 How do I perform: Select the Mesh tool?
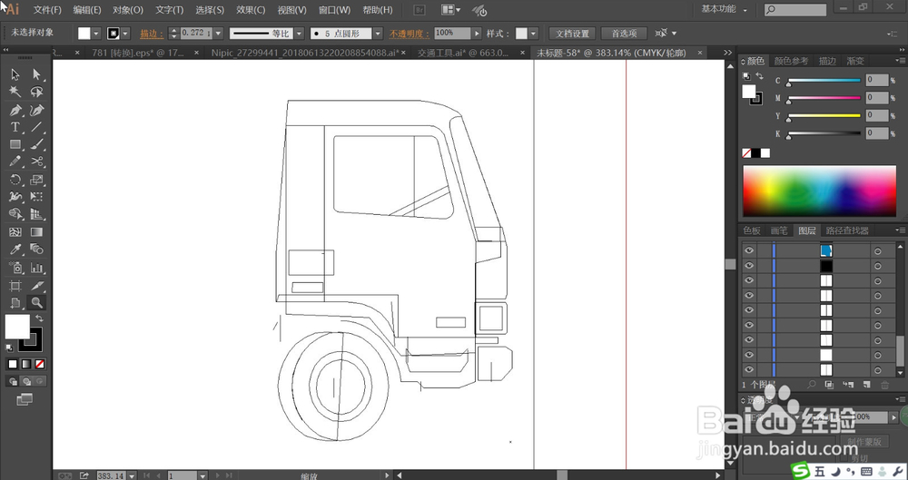[15, 232]
